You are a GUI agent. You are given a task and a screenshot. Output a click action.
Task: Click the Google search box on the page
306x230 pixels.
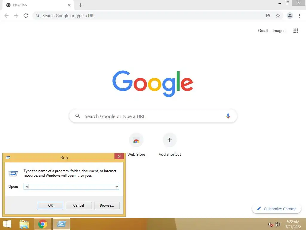[x=153, y=116]
